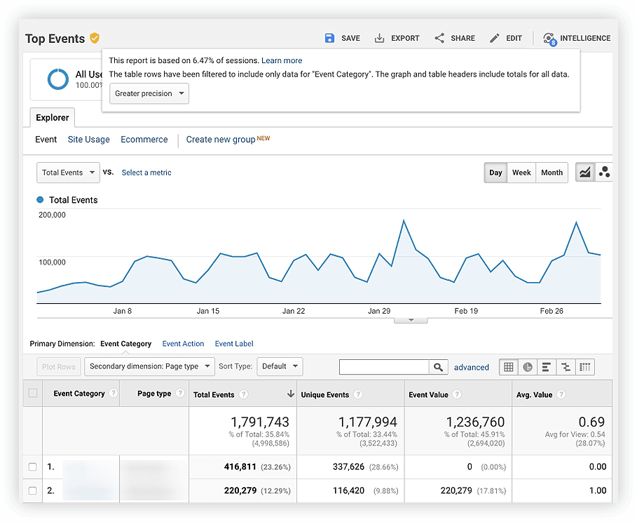The image size is (637, 522).
Task: Click the EDIT label in the toolbar
Action: point(514,39)
